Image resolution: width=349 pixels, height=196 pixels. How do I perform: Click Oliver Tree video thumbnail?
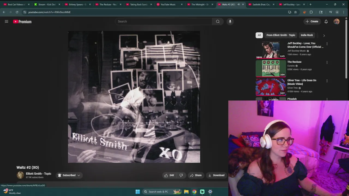(x=271, y=87)
